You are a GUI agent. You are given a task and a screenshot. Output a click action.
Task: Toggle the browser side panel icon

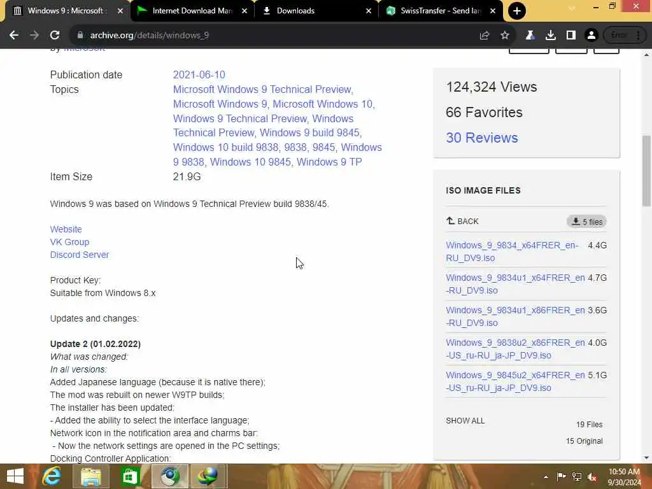click(571, 36)
